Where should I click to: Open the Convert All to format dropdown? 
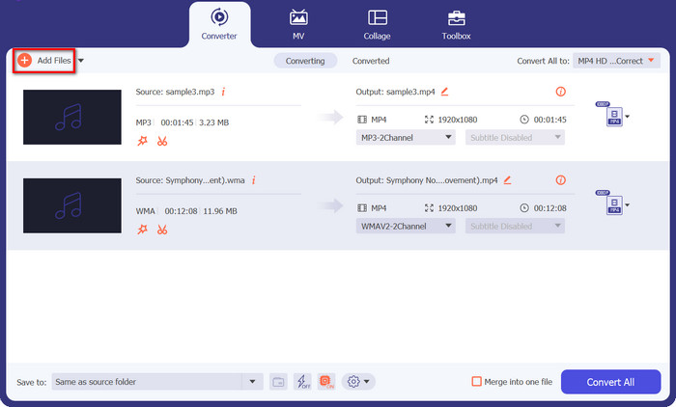616,61
